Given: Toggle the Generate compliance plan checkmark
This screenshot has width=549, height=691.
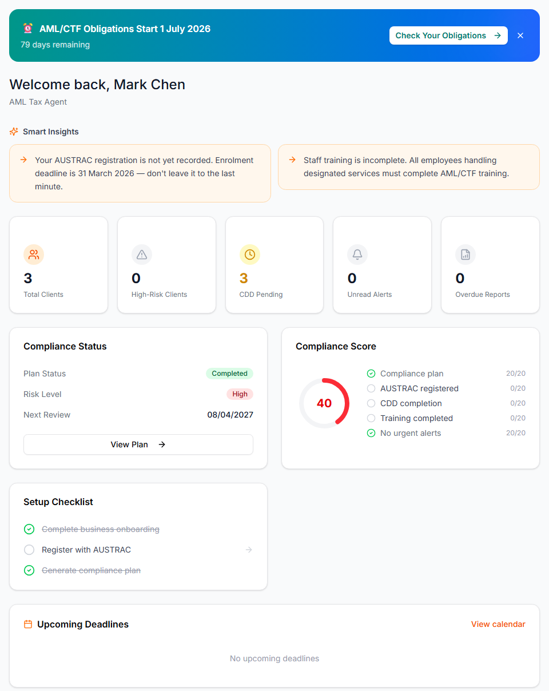Looking at the screenshot, I should point(29,570).
